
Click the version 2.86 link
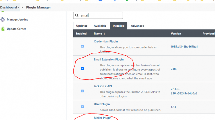[x=173, y=69]
